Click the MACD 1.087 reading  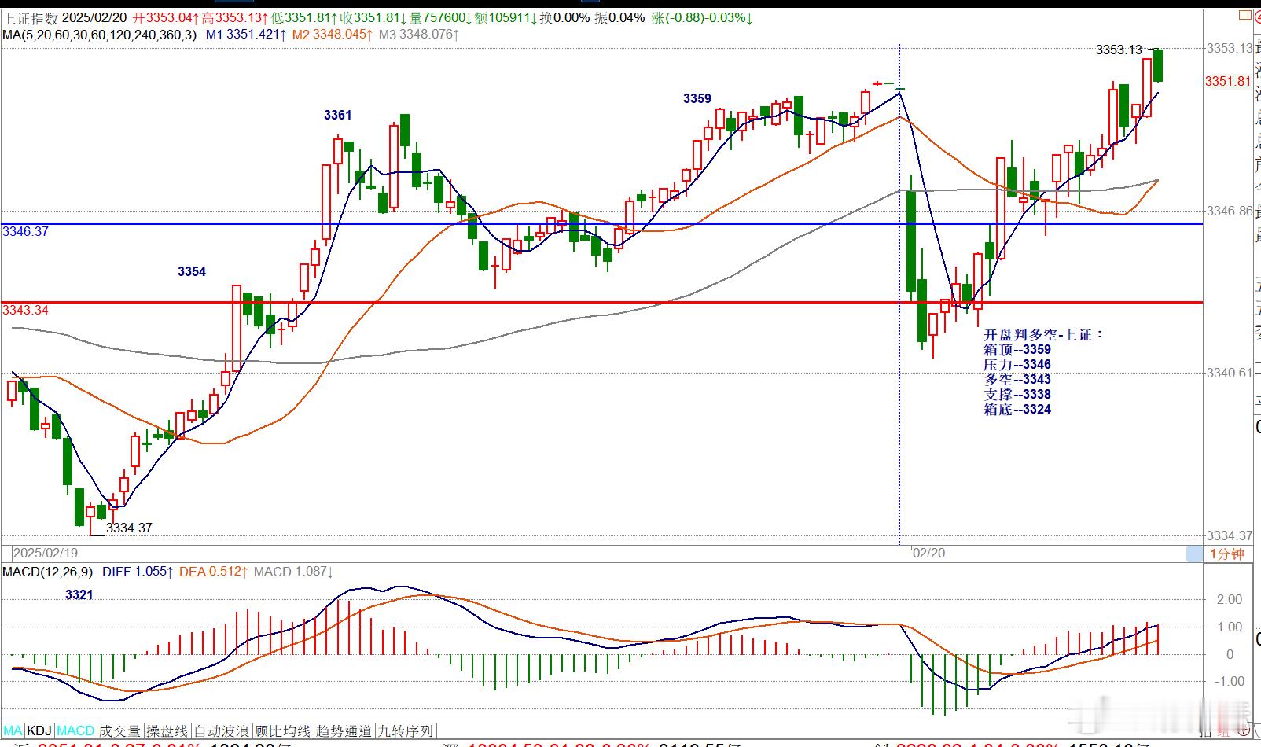[x=294, y=572]
